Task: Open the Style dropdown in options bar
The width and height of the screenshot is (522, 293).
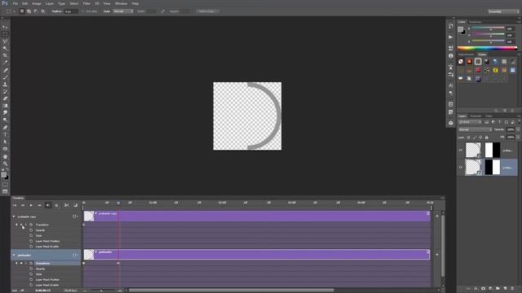Action: click(x=123, y=11)
